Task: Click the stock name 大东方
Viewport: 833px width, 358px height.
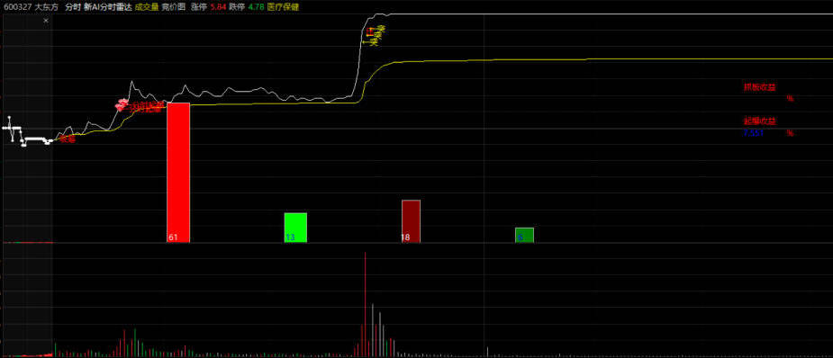Action: tap(47, 7)
